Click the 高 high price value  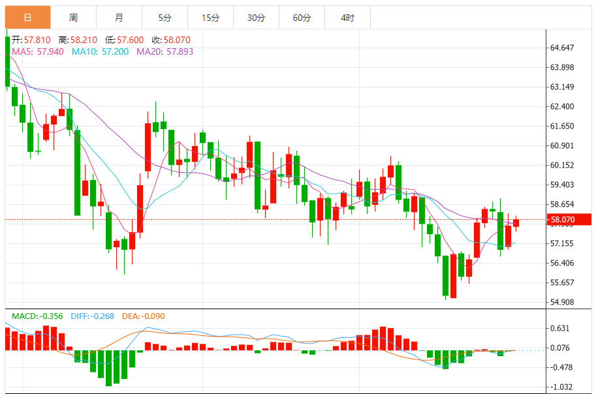tap(83, 40)
